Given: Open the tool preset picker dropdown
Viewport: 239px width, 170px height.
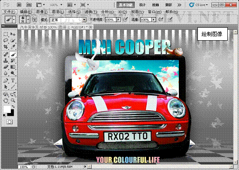Looking at the screenshot, I should 14,19.
